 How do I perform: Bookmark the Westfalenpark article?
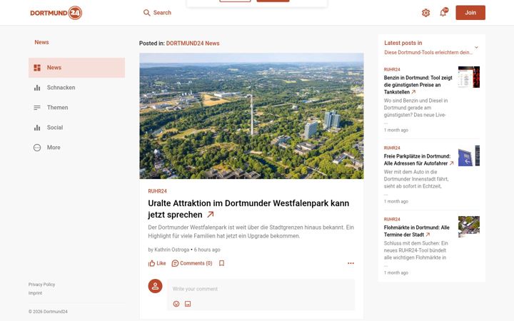(221, 263)
